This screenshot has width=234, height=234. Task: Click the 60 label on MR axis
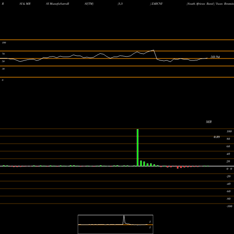(228, 146)
